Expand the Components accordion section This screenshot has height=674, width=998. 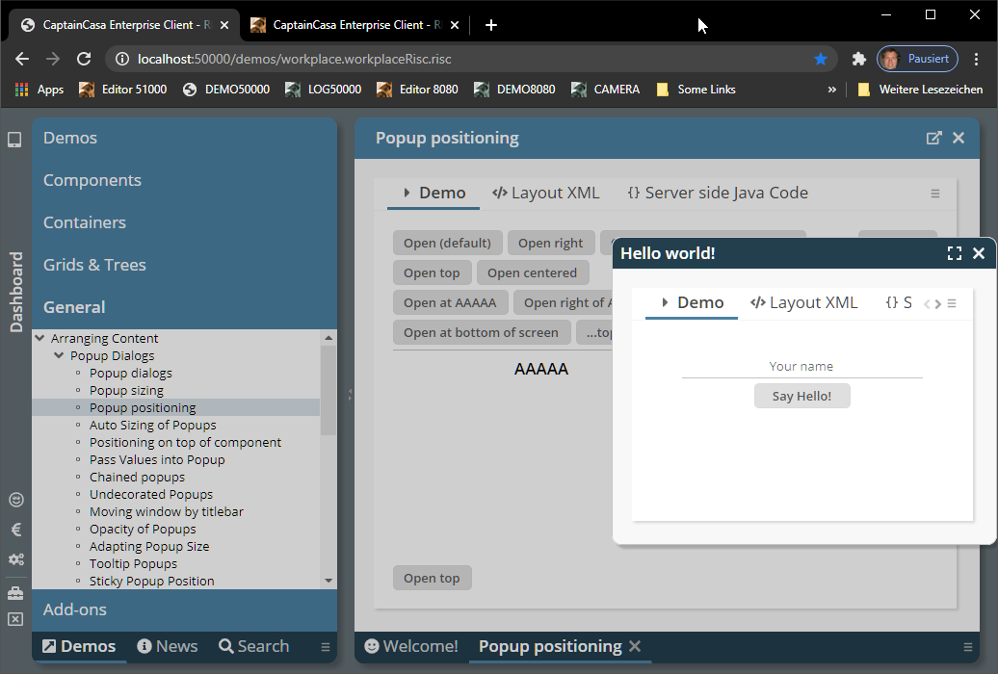92,180
